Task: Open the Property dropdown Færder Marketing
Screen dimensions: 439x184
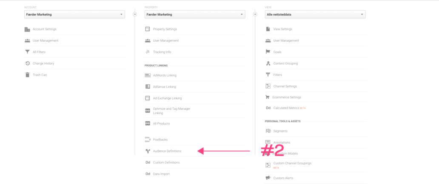Action: 195,14
